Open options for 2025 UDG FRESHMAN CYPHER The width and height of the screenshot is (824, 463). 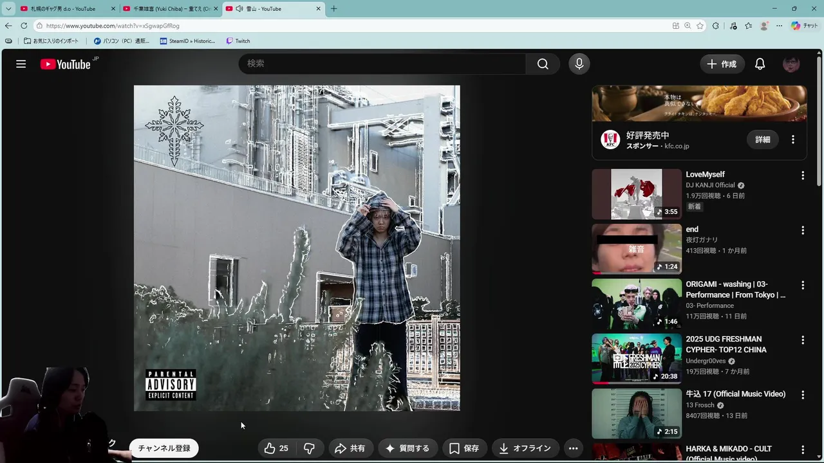pyautogui.click(x=802, y=340)
